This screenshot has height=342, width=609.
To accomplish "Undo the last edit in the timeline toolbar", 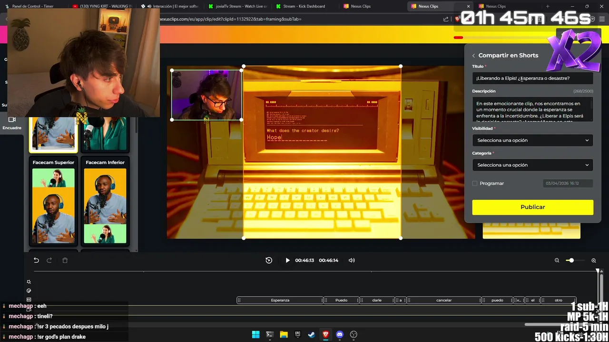I will (36, 260).
